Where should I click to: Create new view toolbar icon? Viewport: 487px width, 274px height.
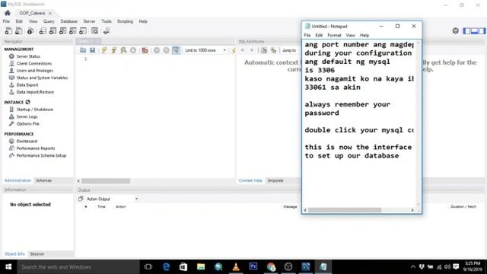click(x=62, y=30)
